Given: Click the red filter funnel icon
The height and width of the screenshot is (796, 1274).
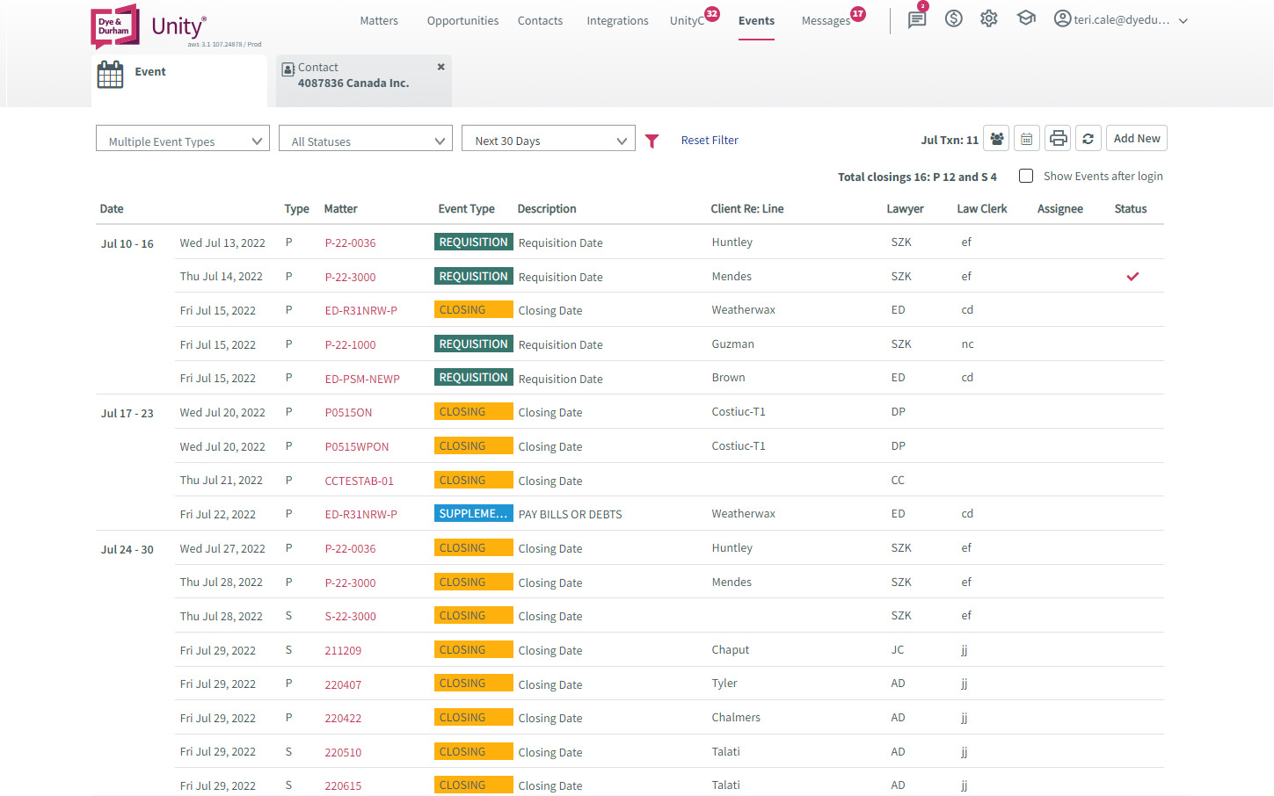Looking at the screenshot, I should tap(652, 141).
